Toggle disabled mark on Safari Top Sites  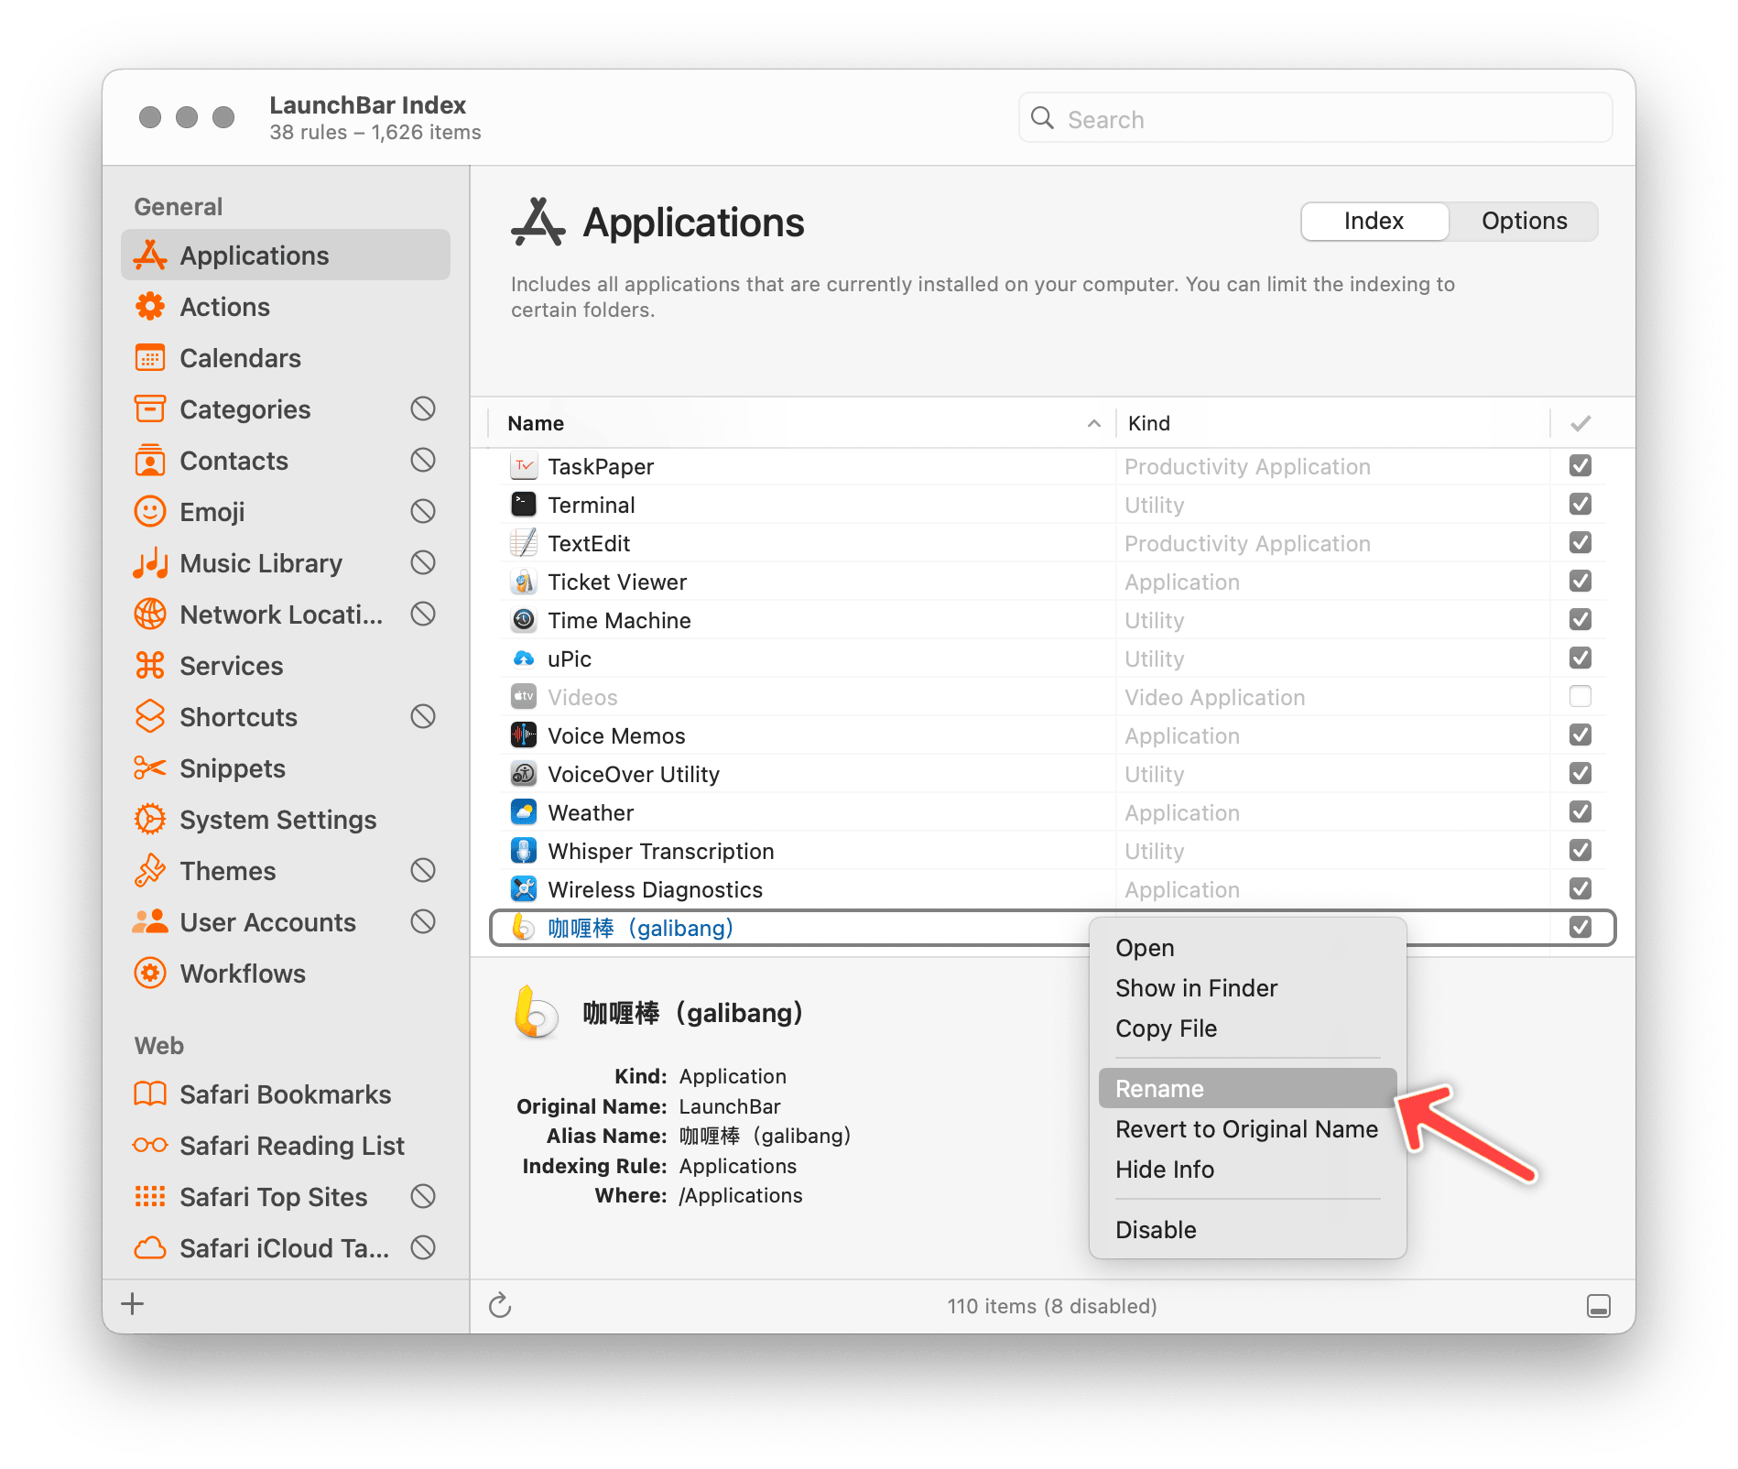click(x=423, y=1196)
